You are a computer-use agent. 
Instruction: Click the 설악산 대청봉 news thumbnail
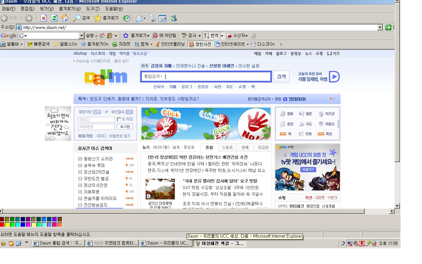pos(160,189)
